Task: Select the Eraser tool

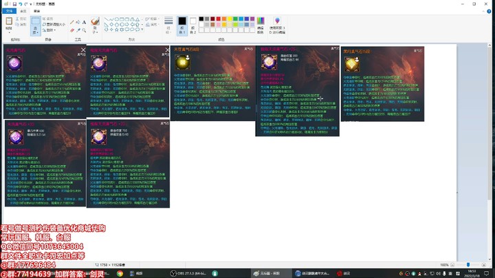Action: pos(72,30)
